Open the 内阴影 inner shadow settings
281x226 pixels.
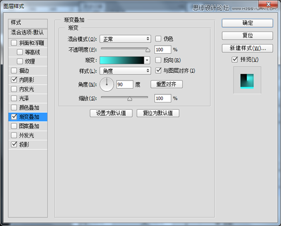[27, 80]
